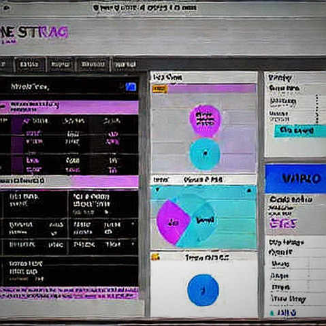Click the small teal icon in the right sidebar
326x326 pixels.
(x=272, y=313)
